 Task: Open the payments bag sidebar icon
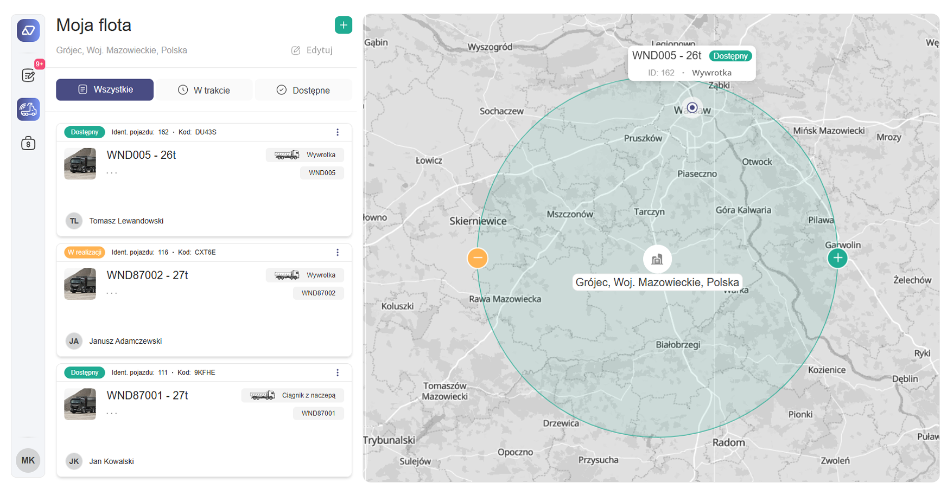28,144
